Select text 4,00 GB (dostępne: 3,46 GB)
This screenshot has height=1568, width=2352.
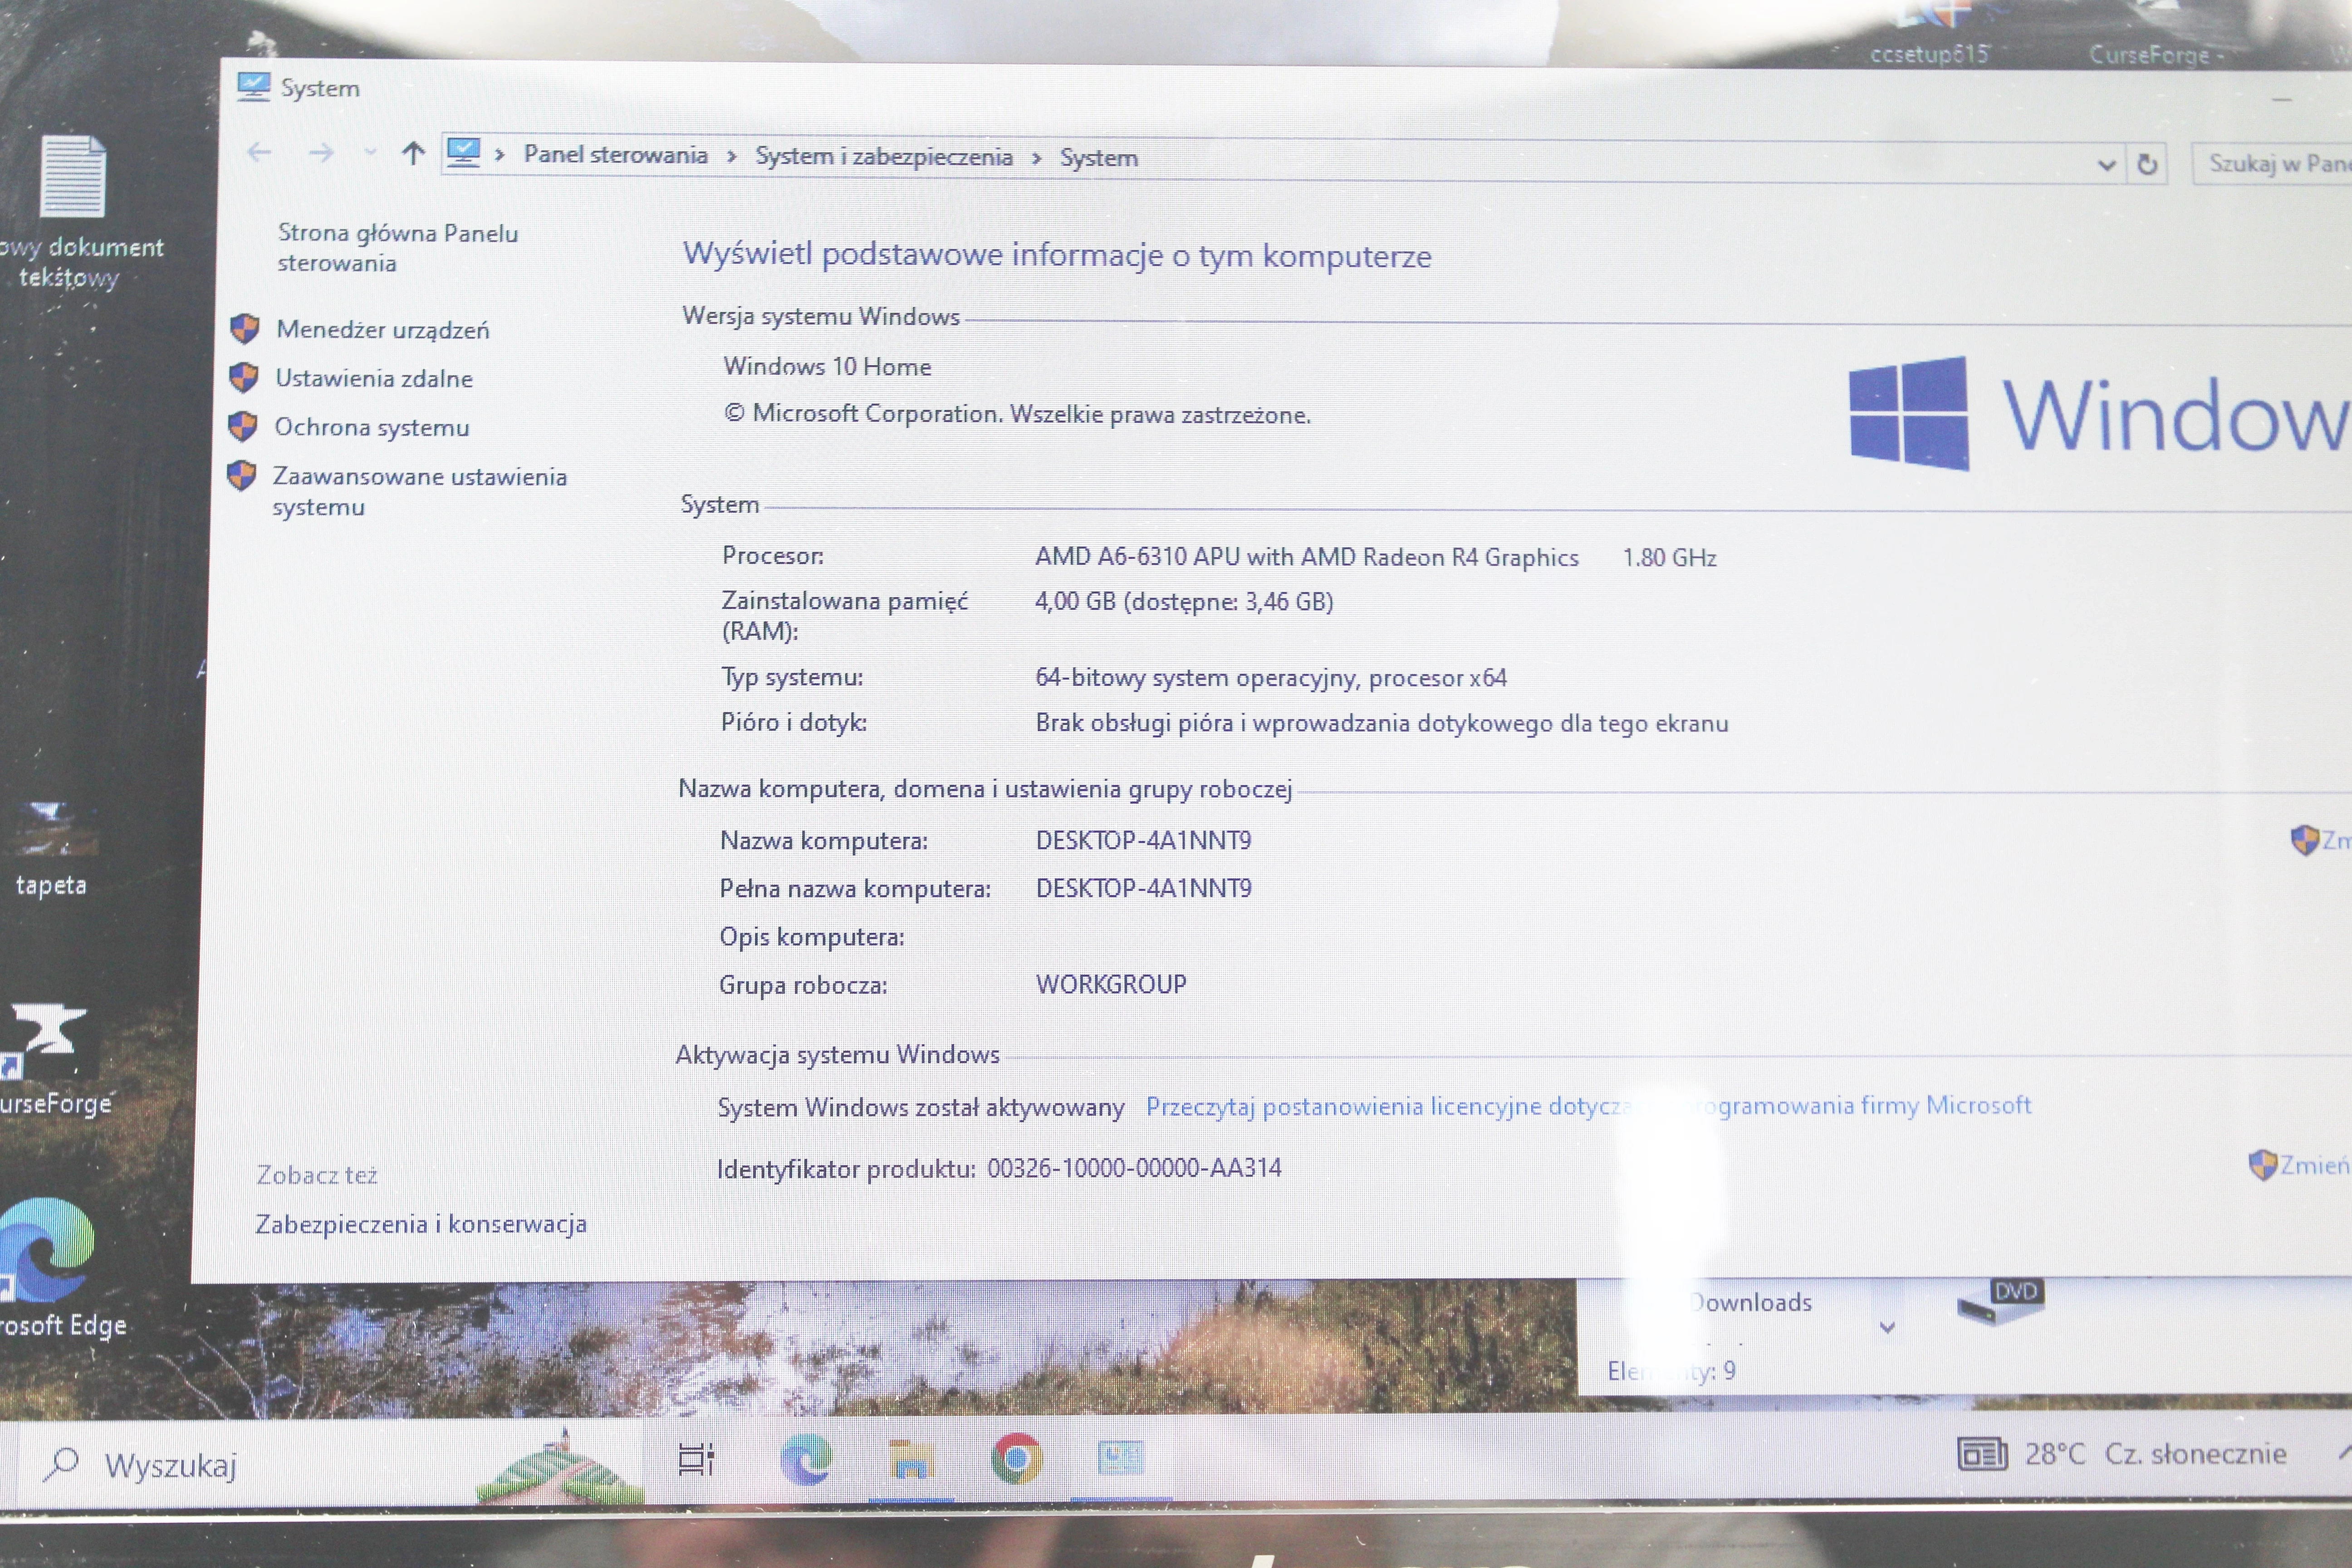(x=1184, y=602)
